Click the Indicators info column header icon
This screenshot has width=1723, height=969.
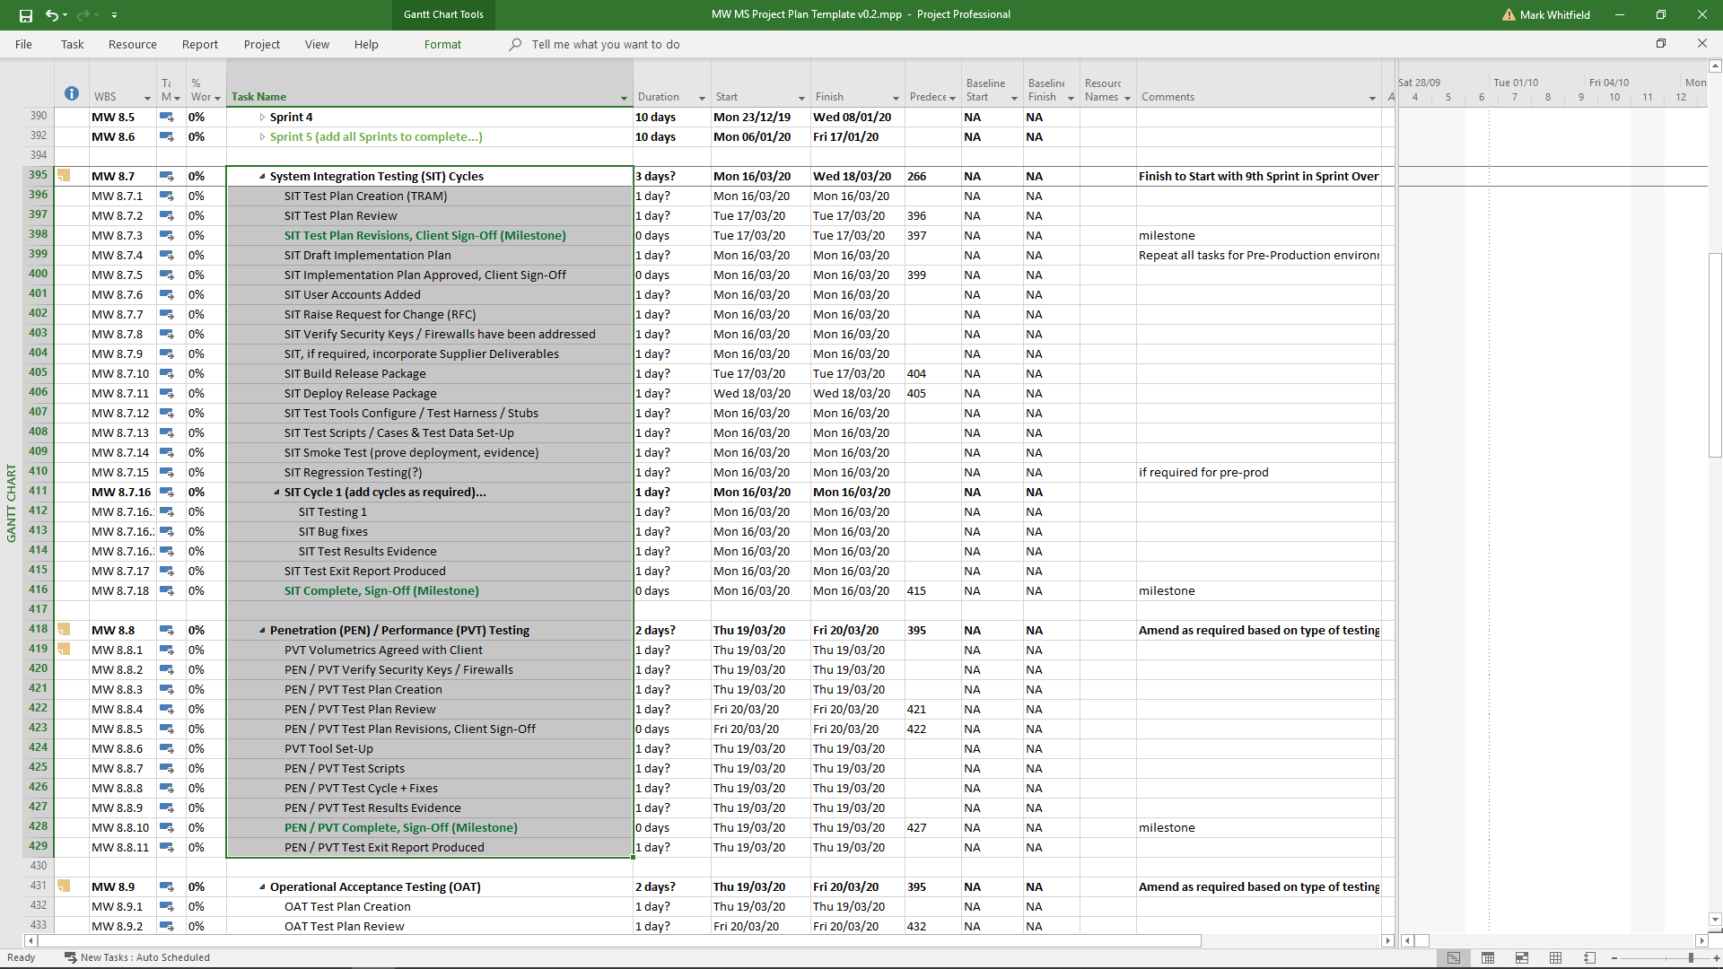72,94
